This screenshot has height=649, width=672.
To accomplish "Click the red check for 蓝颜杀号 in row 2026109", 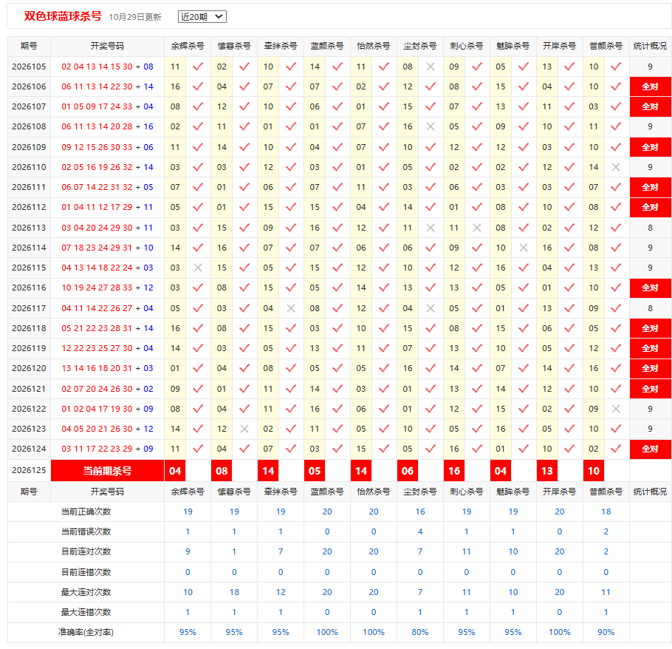I will [337, 147].
